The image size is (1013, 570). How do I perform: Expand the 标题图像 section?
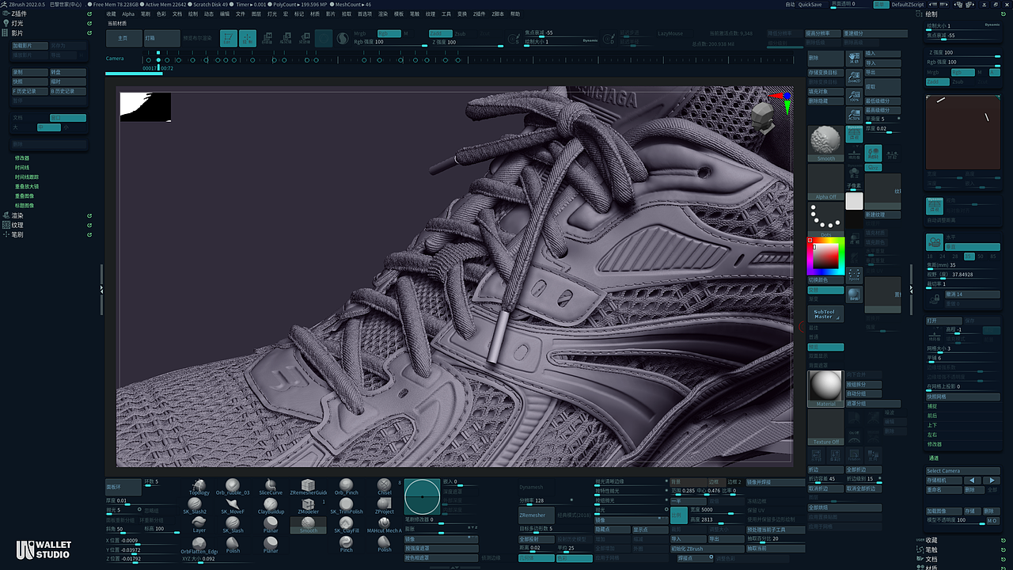tap(25, 205)
